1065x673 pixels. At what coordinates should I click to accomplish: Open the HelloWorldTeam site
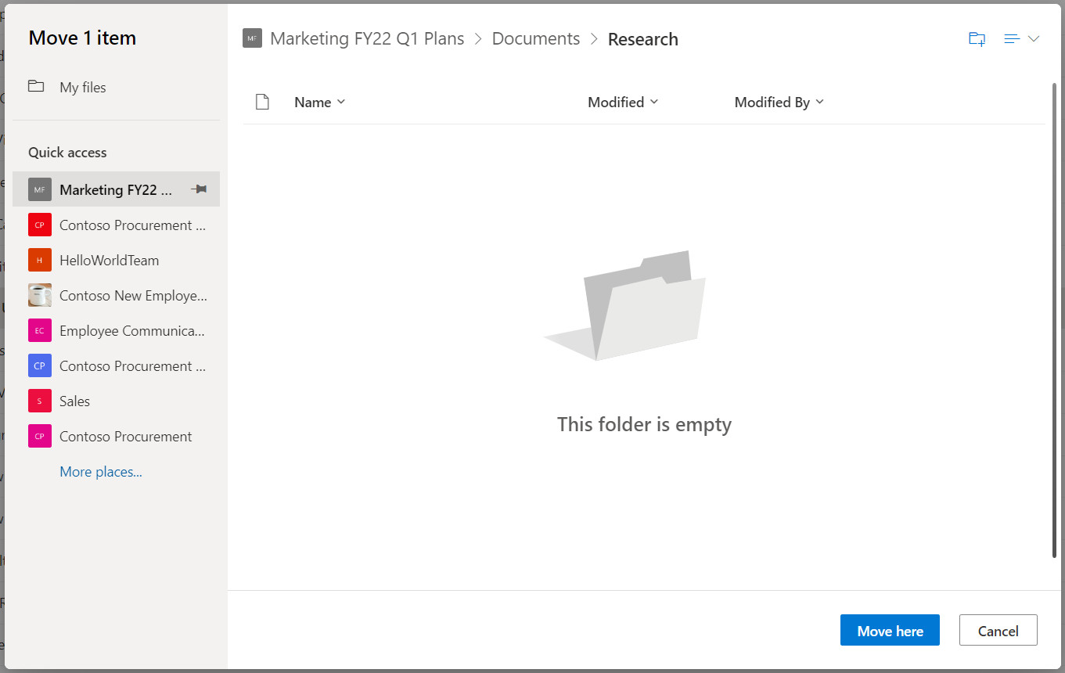pos(109,261)
